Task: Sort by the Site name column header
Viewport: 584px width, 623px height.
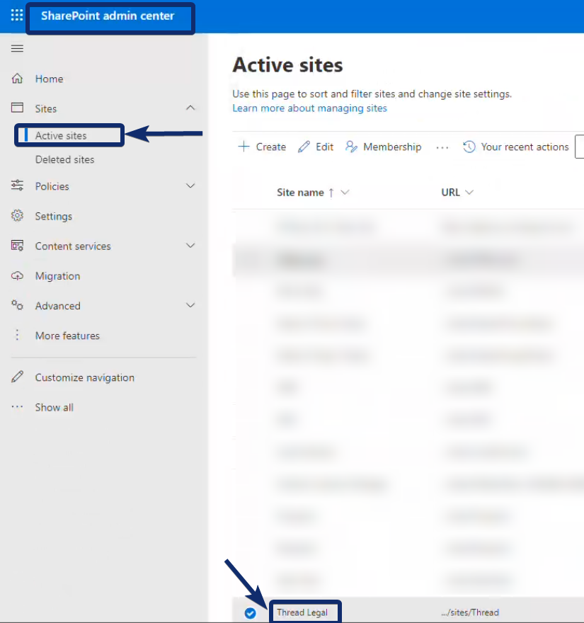Action: pos(300,193)
